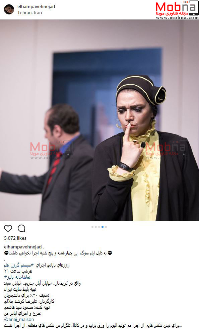Select the first carousel dot
The width and height of the screenshot is (199, 329).
[92, 227]
